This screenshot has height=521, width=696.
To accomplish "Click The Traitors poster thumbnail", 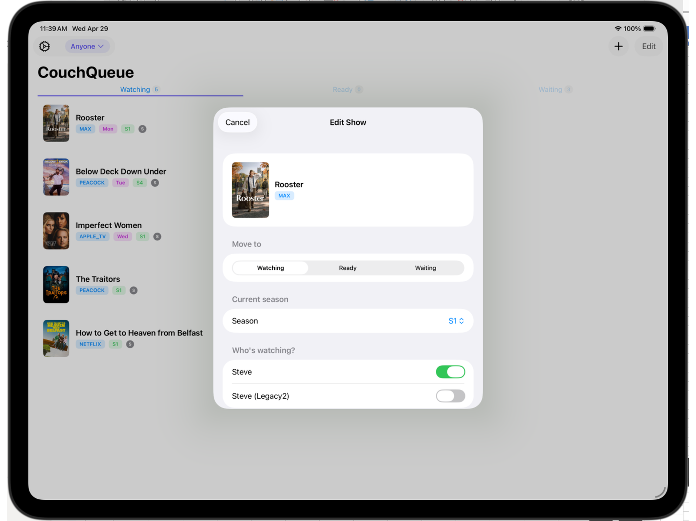I will coord(56,285).
